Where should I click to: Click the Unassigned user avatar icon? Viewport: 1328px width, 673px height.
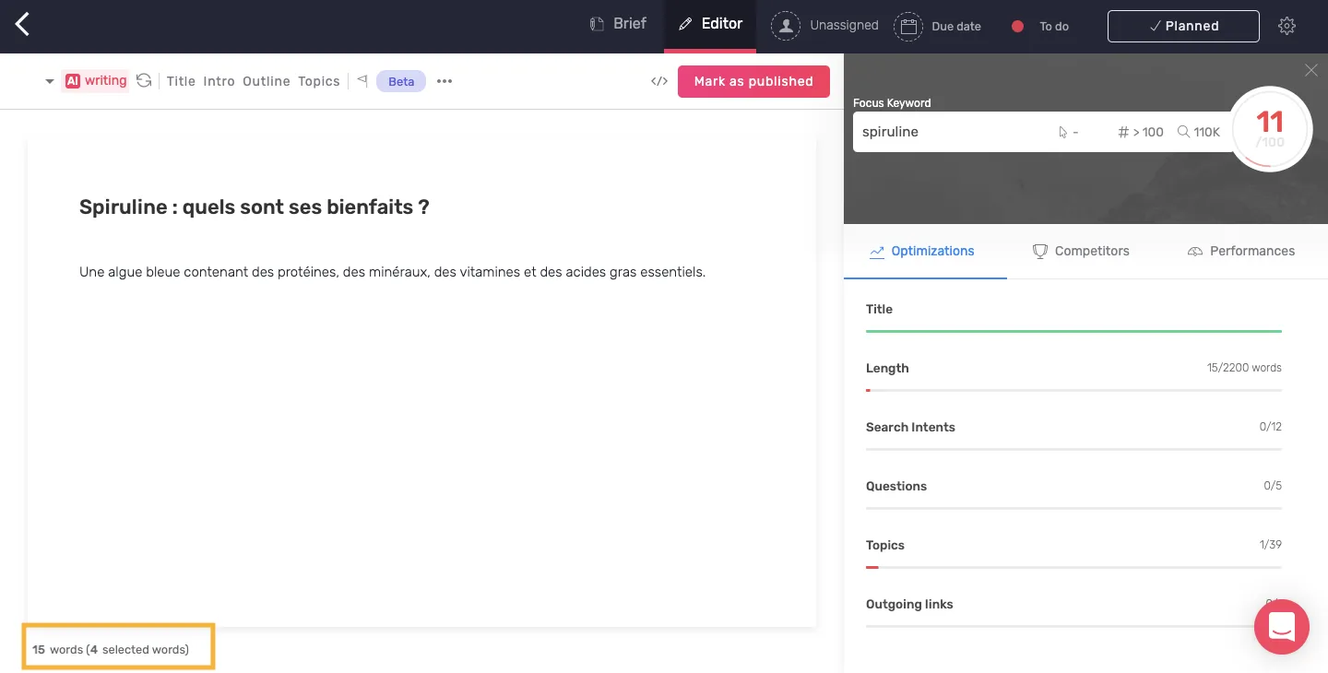(x=786, y=26)
